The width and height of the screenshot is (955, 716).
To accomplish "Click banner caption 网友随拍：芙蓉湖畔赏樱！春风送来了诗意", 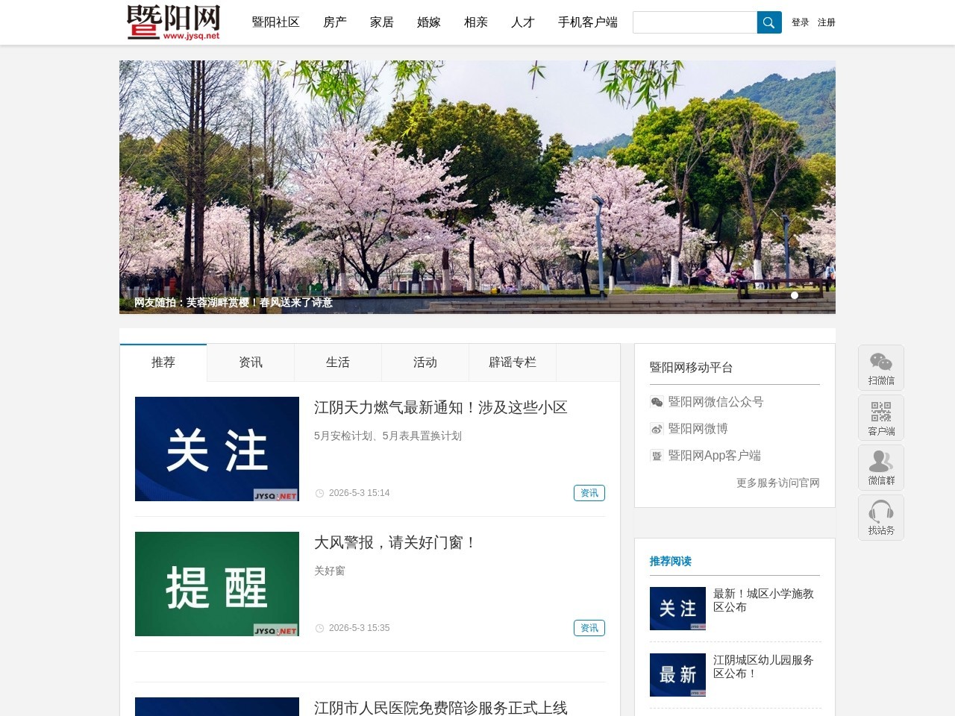I will [234, 302].
